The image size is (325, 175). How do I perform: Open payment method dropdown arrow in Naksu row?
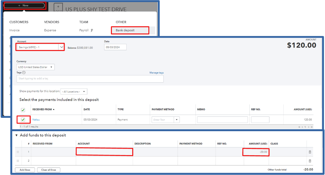[x=177, y=120]
